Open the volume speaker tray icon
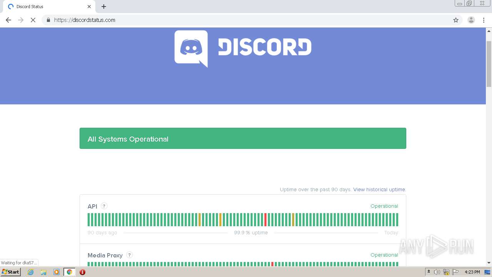Image resolution: width=492 pixels, height=277 pixels. tap(437, 272)
